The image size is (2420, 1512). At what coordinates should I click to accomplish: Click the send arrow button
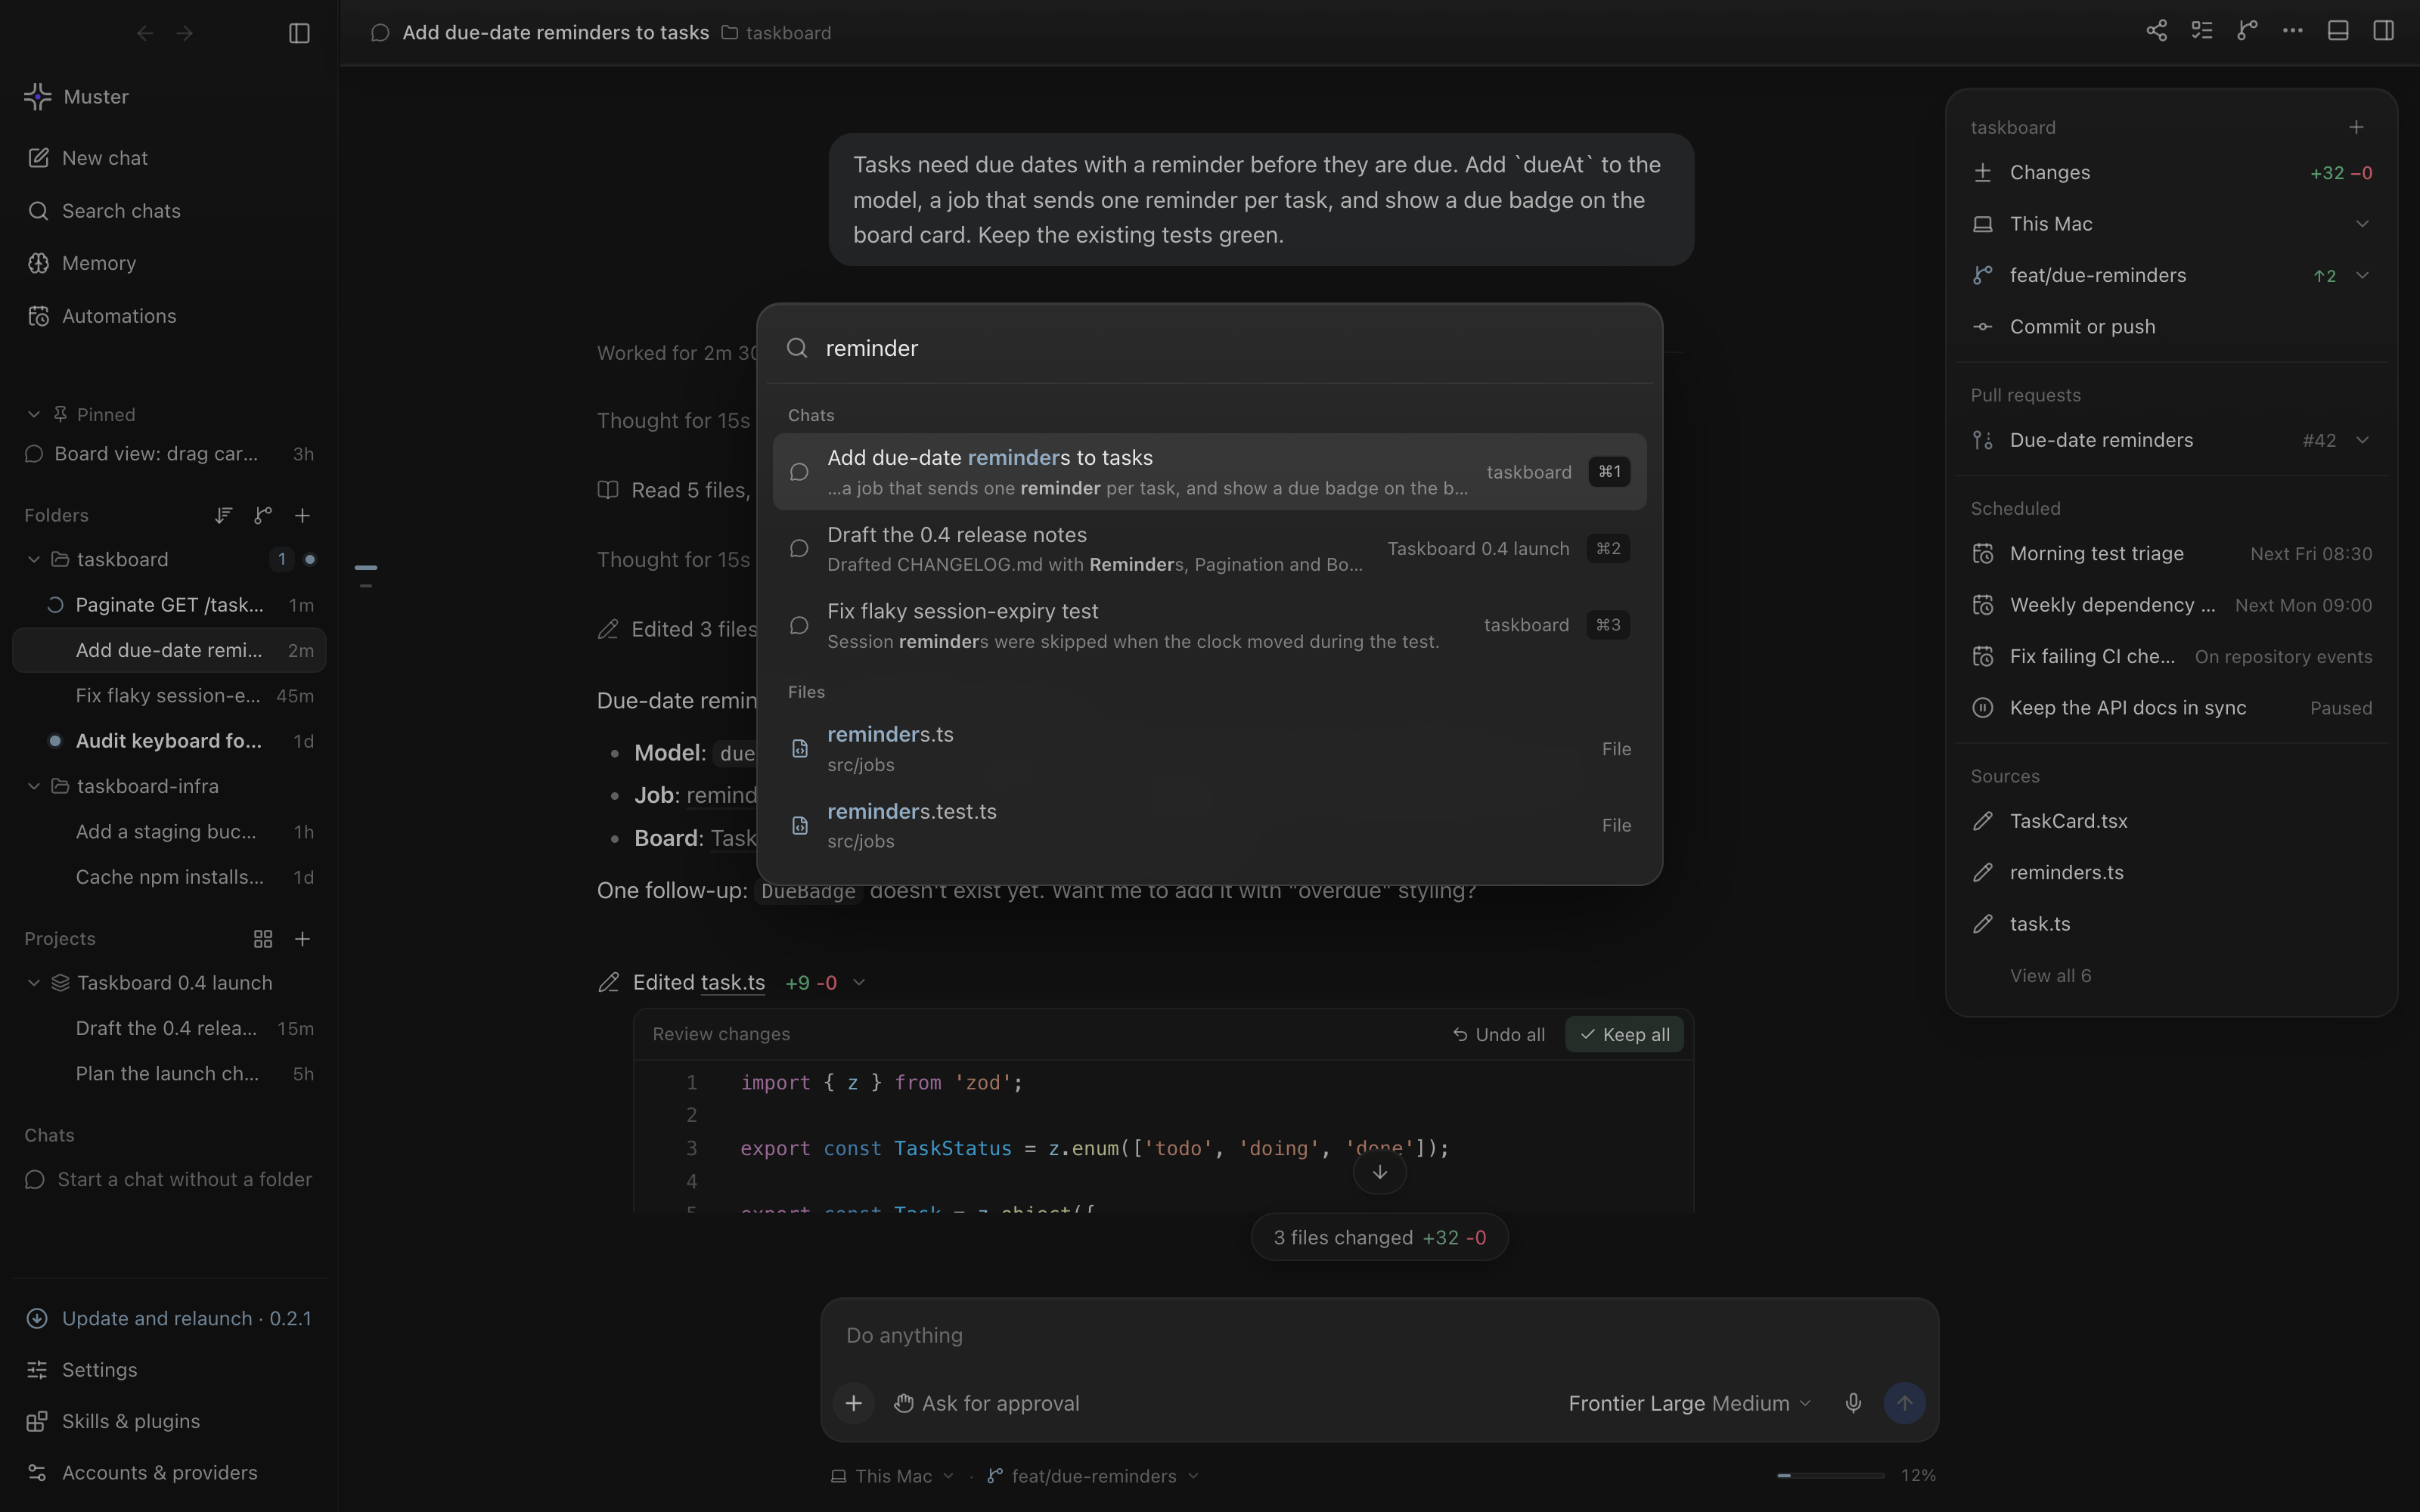point(1904,1403)
